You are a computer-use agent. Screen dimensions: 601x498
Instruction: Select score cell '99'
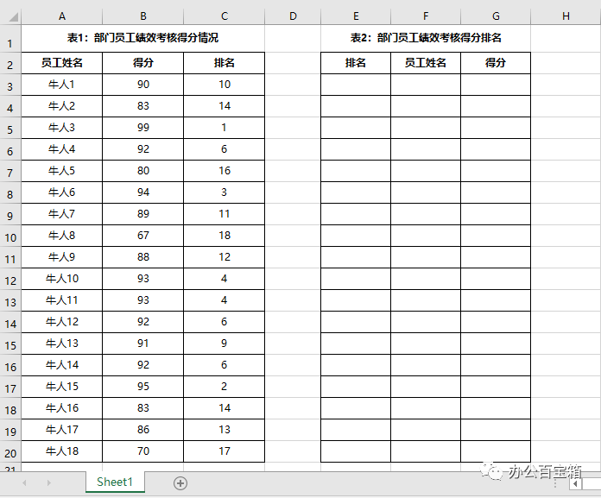coord(143,128)
